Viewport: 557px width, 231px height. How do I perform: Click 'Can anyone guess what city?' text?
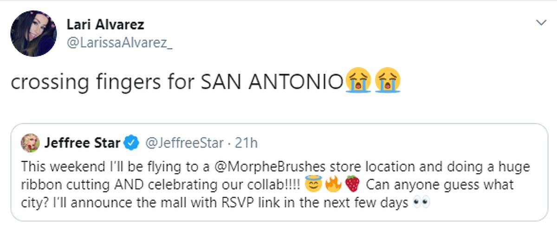point(441,185)
